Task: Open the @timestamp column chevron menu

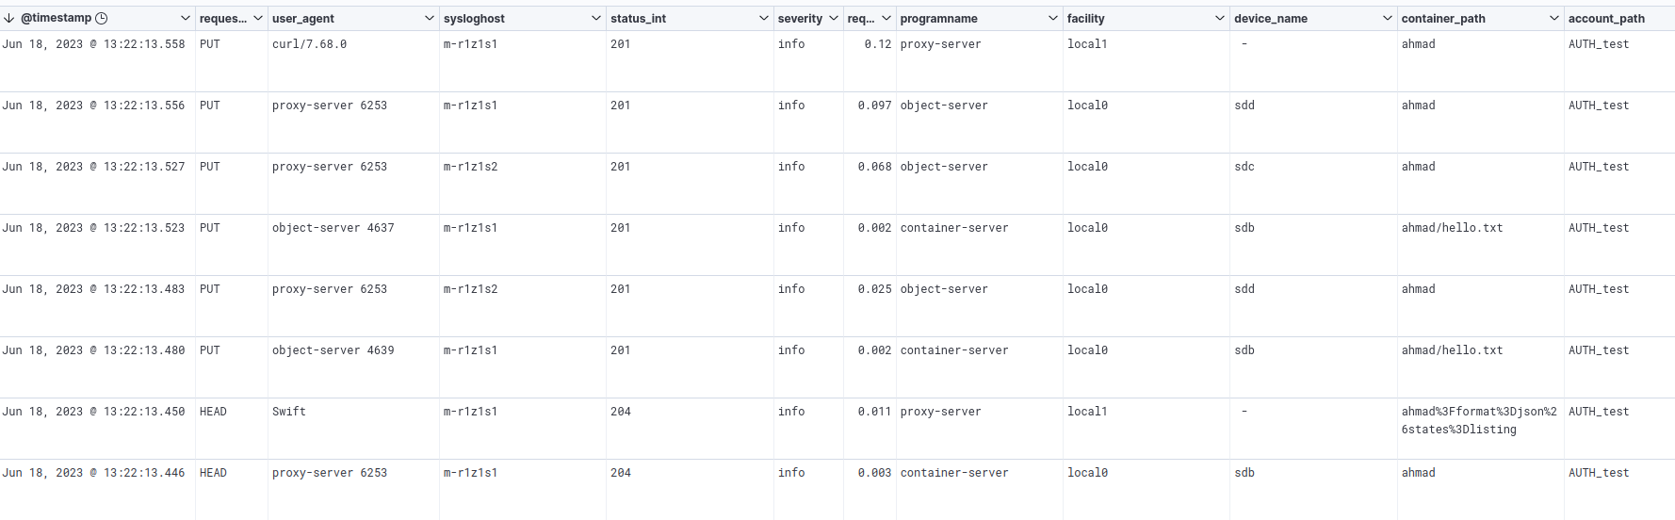Action: point(186,18)
